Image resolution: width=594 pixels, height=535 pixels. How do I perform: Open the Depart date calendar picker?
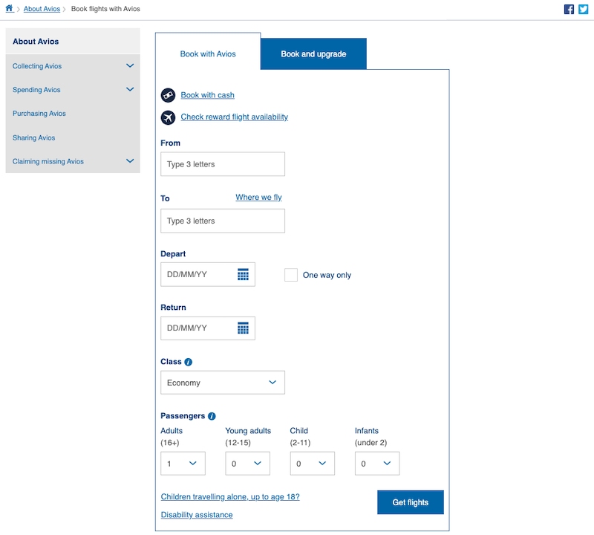[x=243, y=274]
